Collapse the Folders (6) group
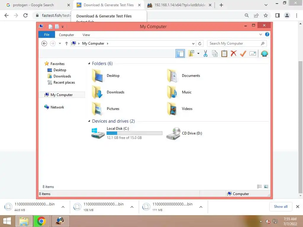 [x=89, y=64]
